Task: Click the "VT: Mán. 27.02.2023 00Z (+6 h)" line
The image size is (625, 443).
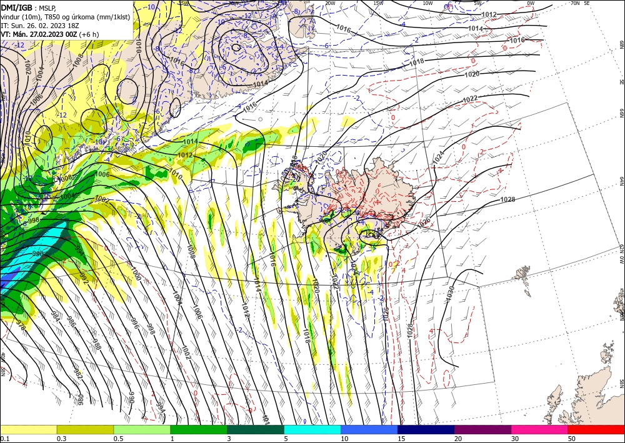Action: pyautogui.click(x=50, y=34)
